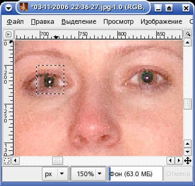
Task: Click the vertical scrollbar thumb
Action: tap(188, 104)
